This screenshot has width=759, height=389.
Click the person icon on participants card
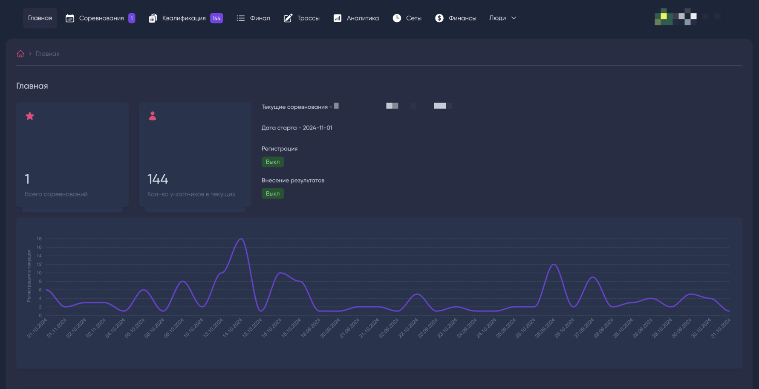pyautogui.click(x=153, y=116)
